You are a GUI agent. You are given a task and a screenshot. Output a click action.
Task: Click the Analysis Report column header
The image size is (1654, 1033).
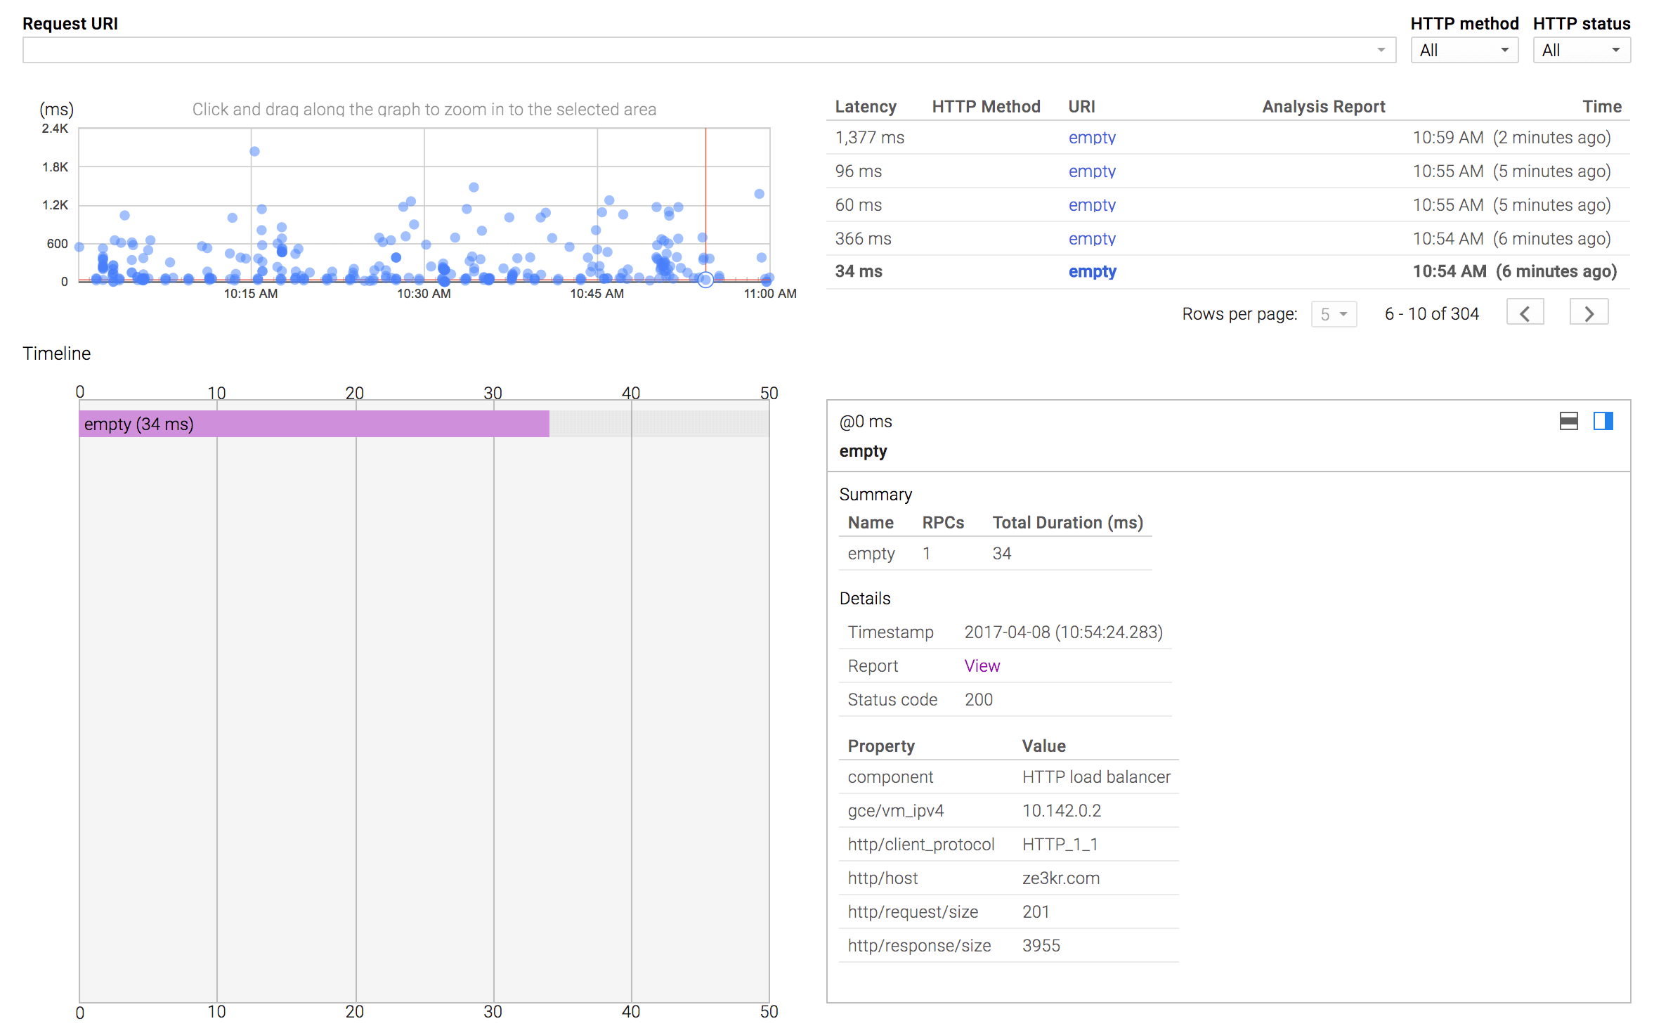click(x=1323, y=107)
